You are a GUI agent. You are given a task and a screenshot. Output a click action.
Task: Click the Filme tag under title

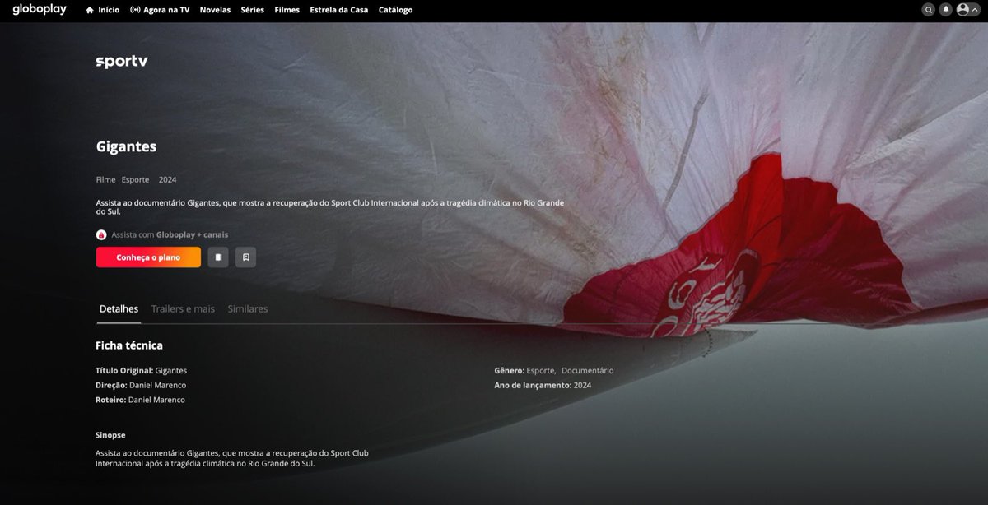pyautogui.click(x=105, y=179)
